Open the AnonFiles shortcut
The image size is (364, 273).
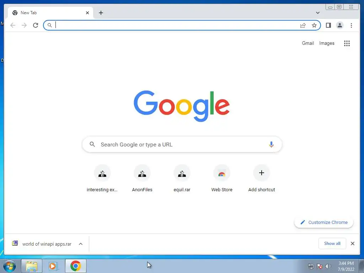click(142, 179)
